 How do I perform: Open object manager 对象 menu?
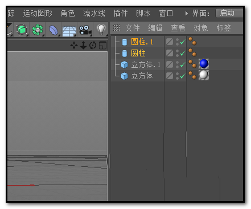[x=201, y=28]
